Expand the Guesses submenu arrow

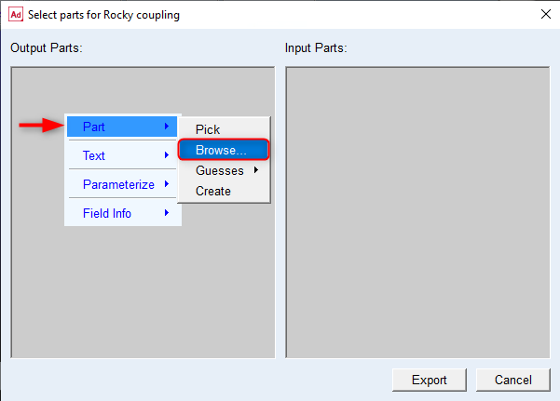point(255,170)
